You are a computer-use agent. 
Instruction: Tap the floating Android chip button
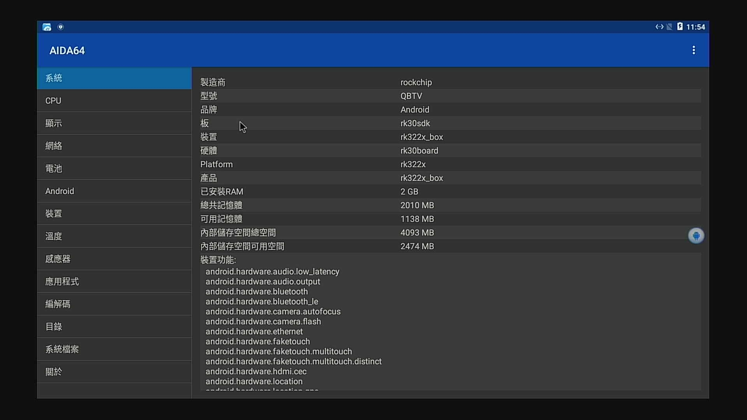click(x=696, y=236)
